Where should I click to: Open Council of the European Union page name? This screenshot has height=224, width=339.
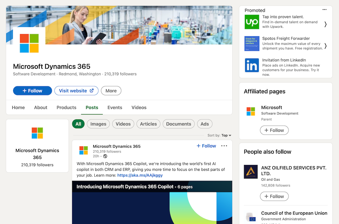tap(294, 213)
